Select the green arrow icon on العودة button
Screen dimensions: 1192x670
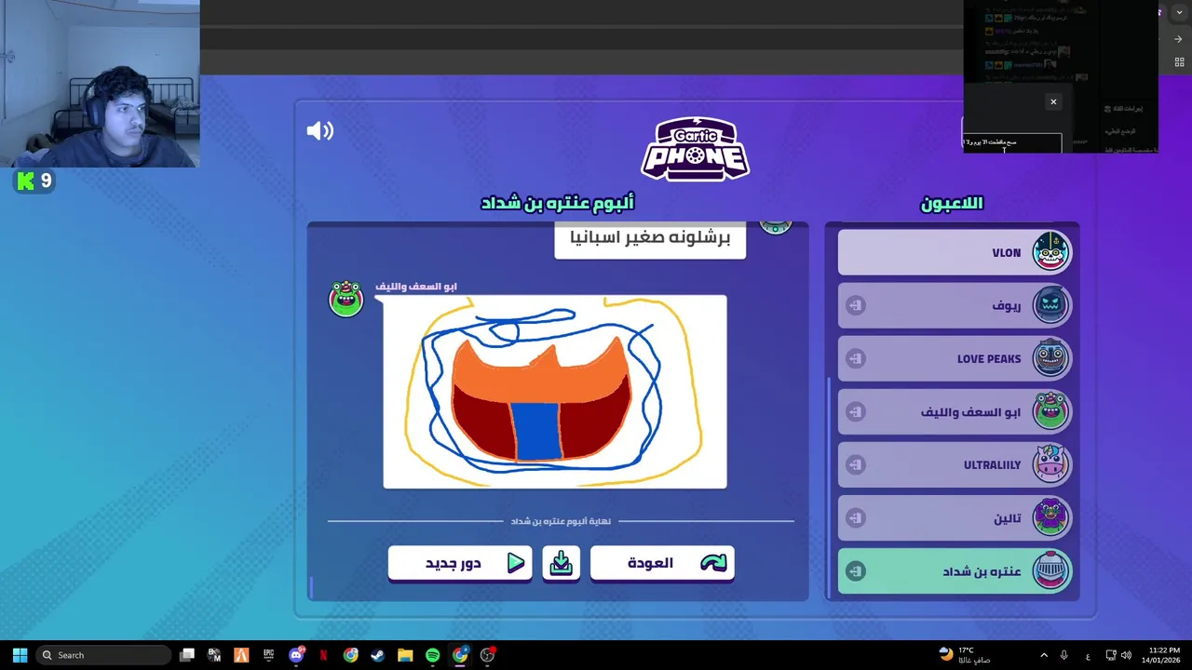[713, 563]
